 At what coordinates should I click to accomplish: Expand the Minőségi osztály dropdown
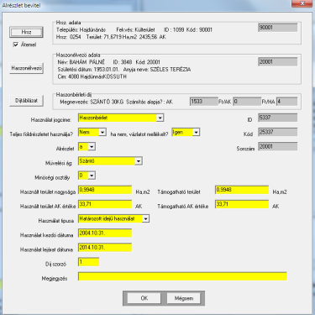(92, 176)
